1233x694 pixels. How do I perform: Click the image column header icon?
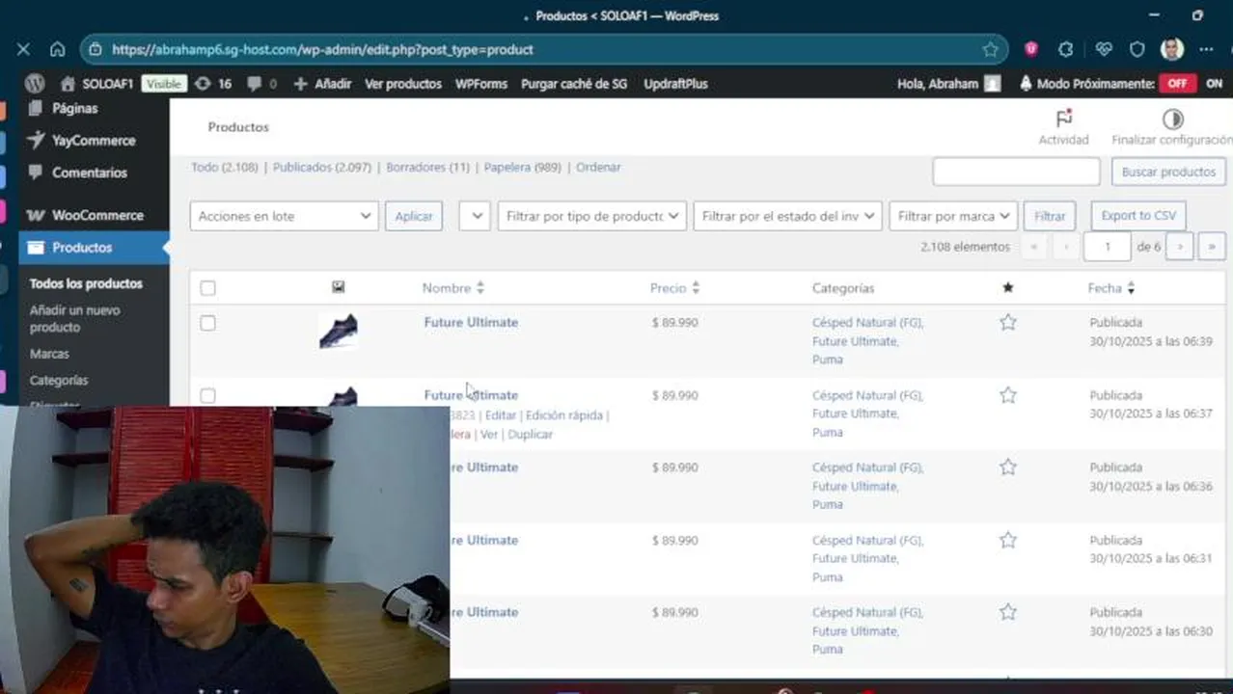pos(338,287)
